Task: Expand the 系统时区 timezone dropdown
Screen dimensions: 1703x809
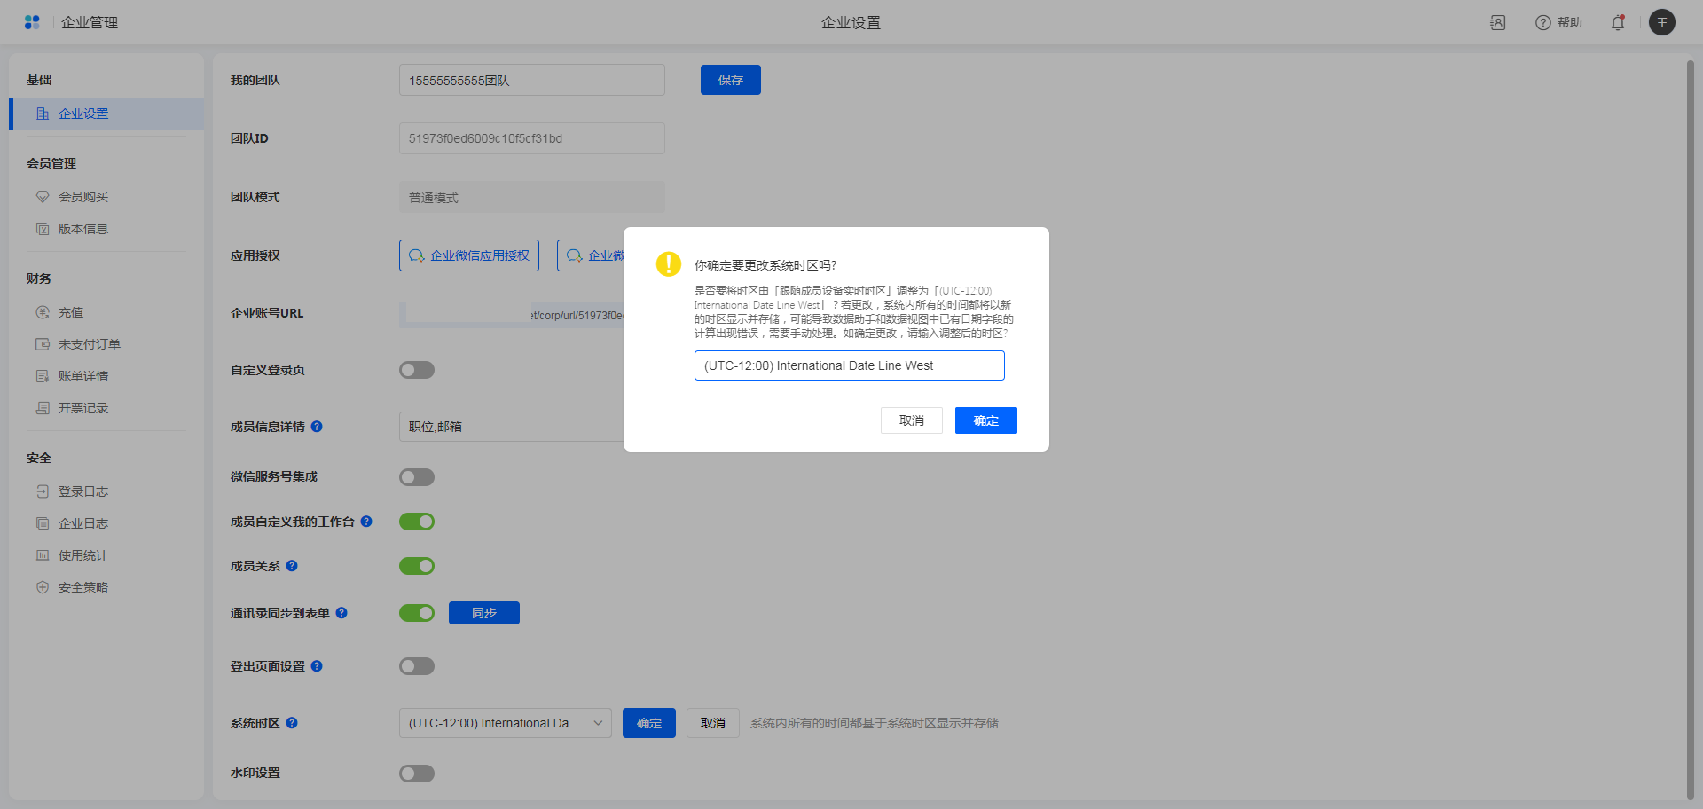Action: pos(505,723)
